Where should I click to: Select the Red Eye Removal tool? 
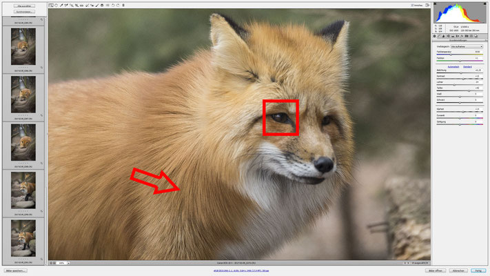click(x=92, y=6)
